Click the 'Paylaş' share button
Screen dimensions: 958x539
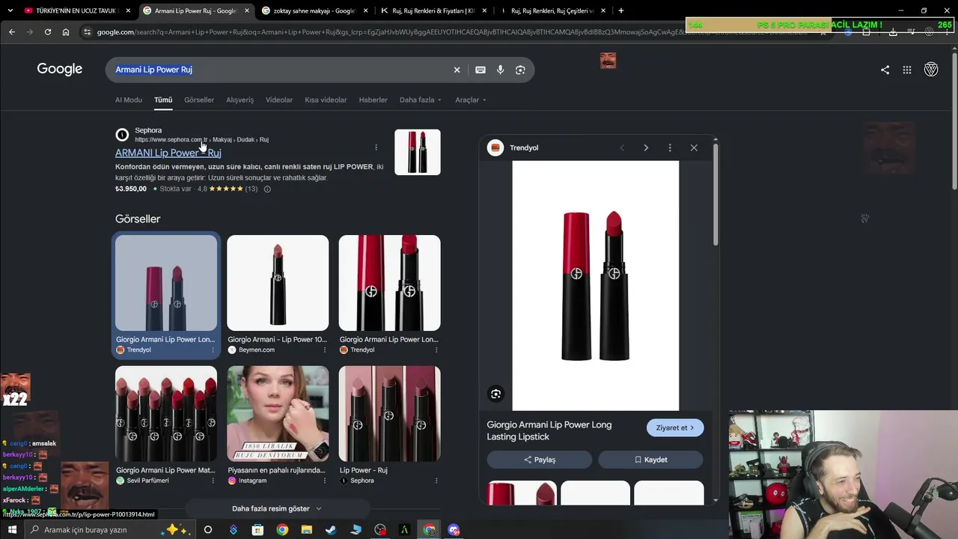click(539, 460)
